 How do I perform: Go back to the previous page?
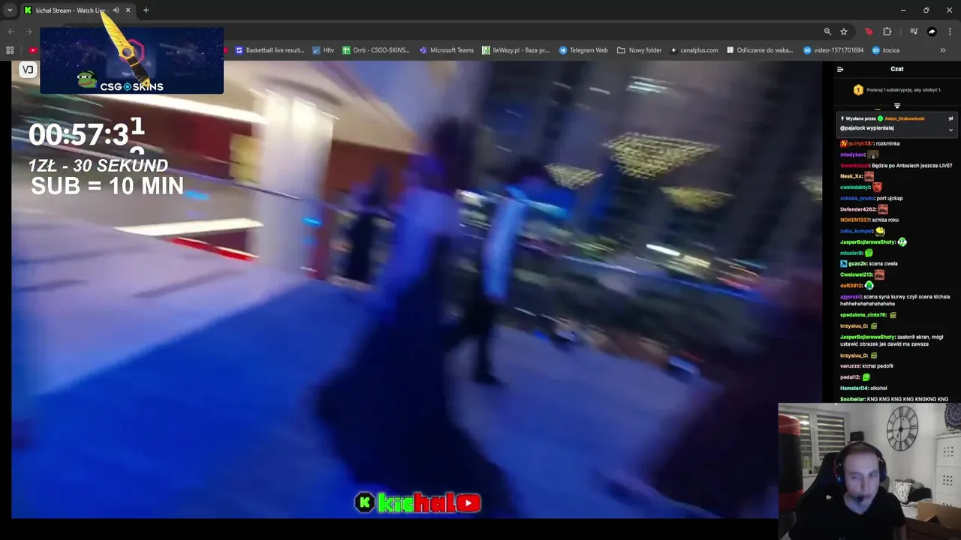pos(11,31)
